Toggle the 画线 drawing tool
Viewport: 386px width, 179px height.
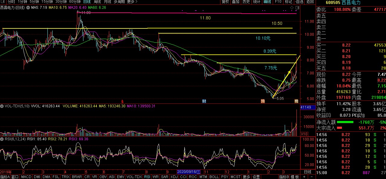[x=267, y=2]
